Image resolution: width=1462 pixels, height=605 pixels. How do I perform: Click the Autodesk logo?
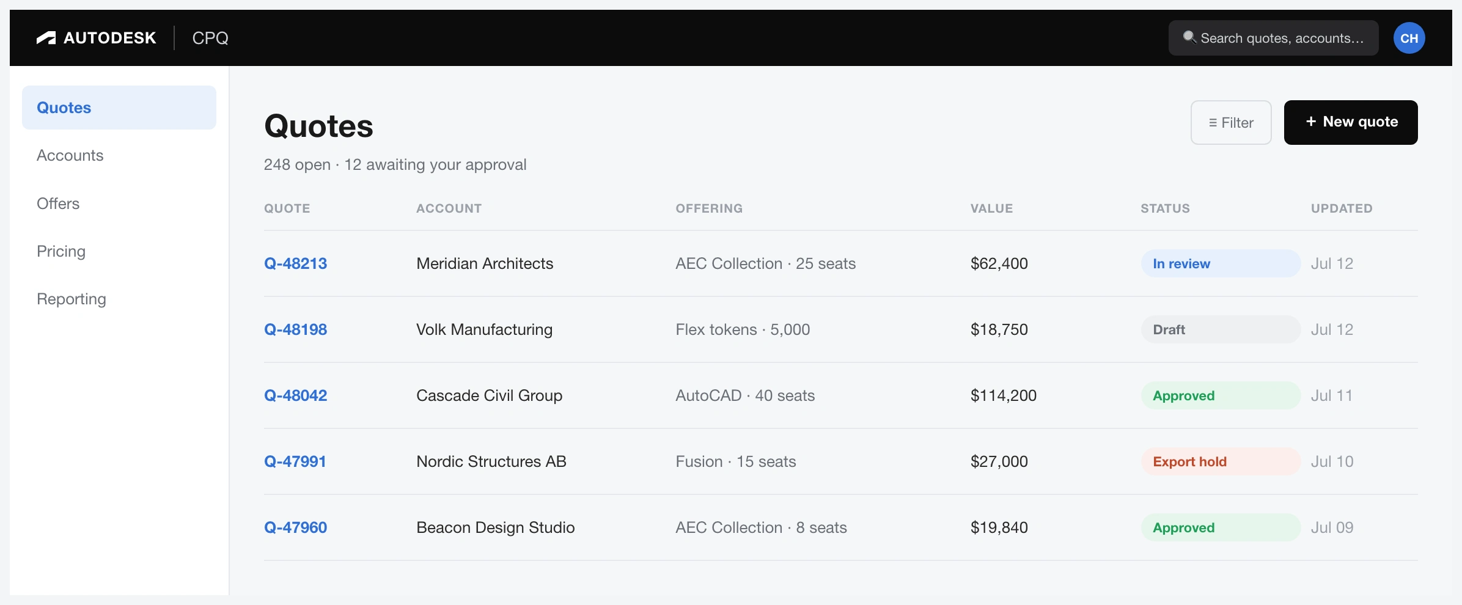pos(96,38)
